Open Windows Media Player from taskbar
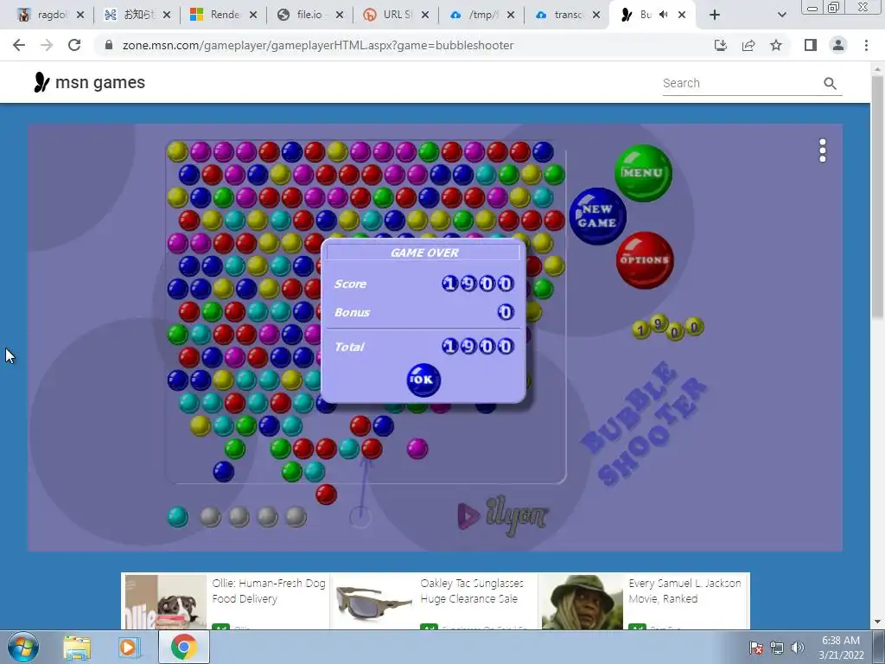Image resolution: width=885 pixels, height=664 pixels. 129,648
